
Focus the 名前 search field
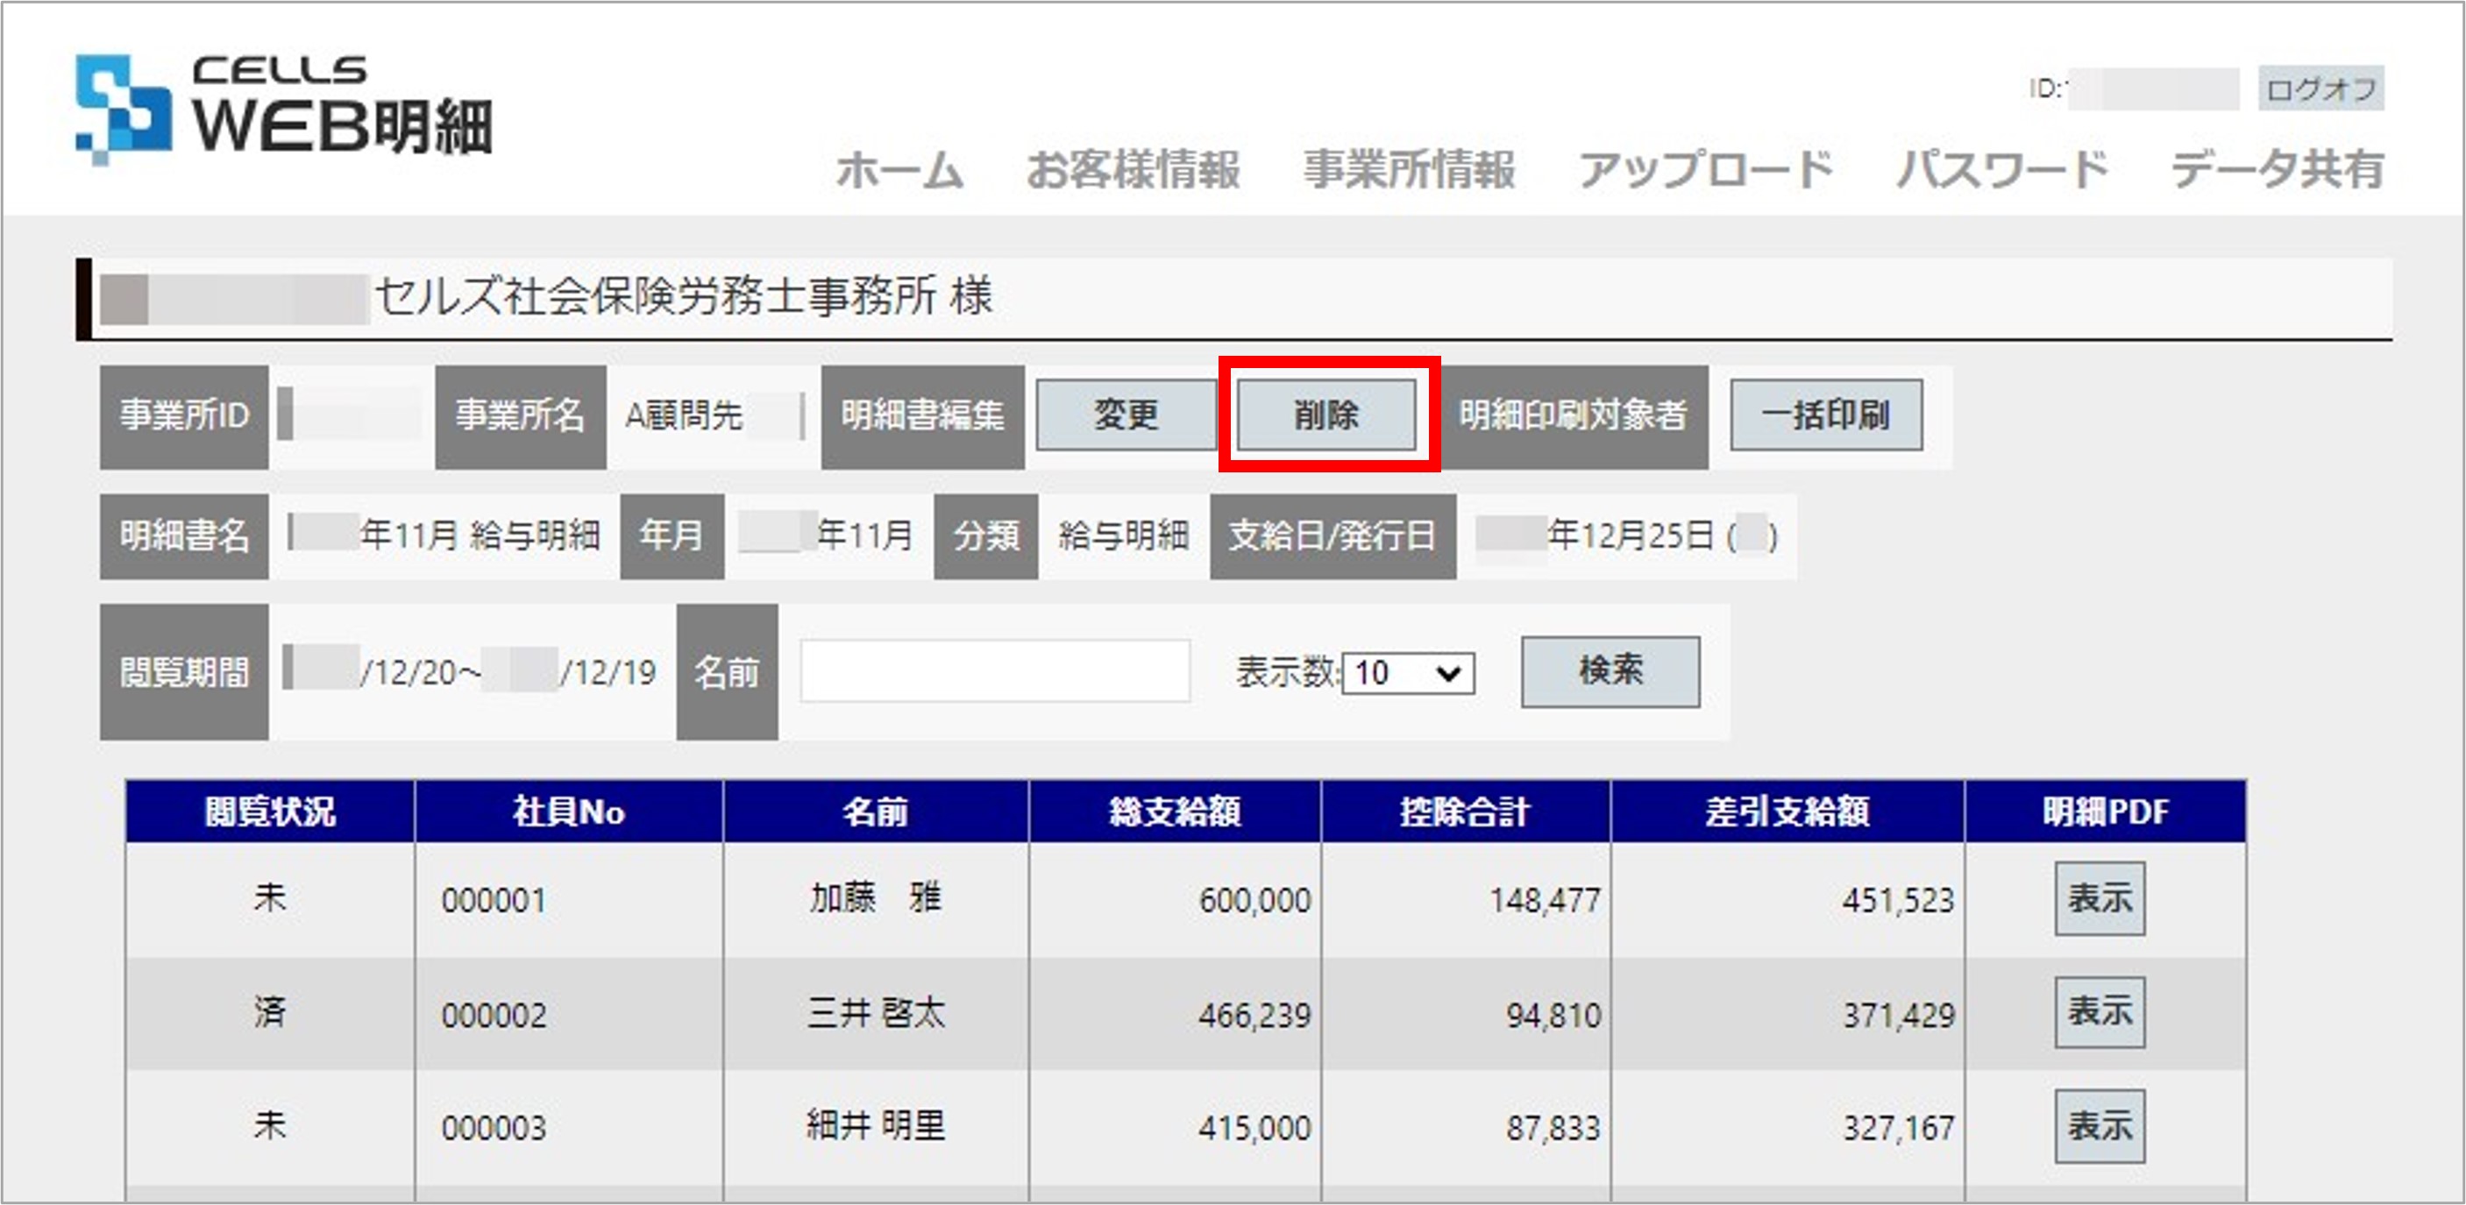pos(995,671)
